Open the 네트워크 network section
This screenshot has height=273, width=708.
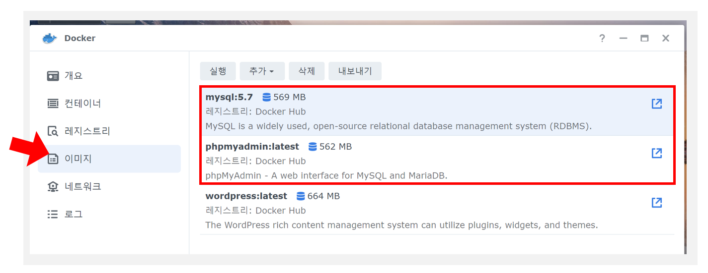[109, 187]
